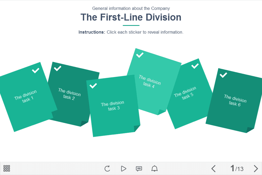
Task: Click the 1/13 slide counter
Action: click(237, 169)
